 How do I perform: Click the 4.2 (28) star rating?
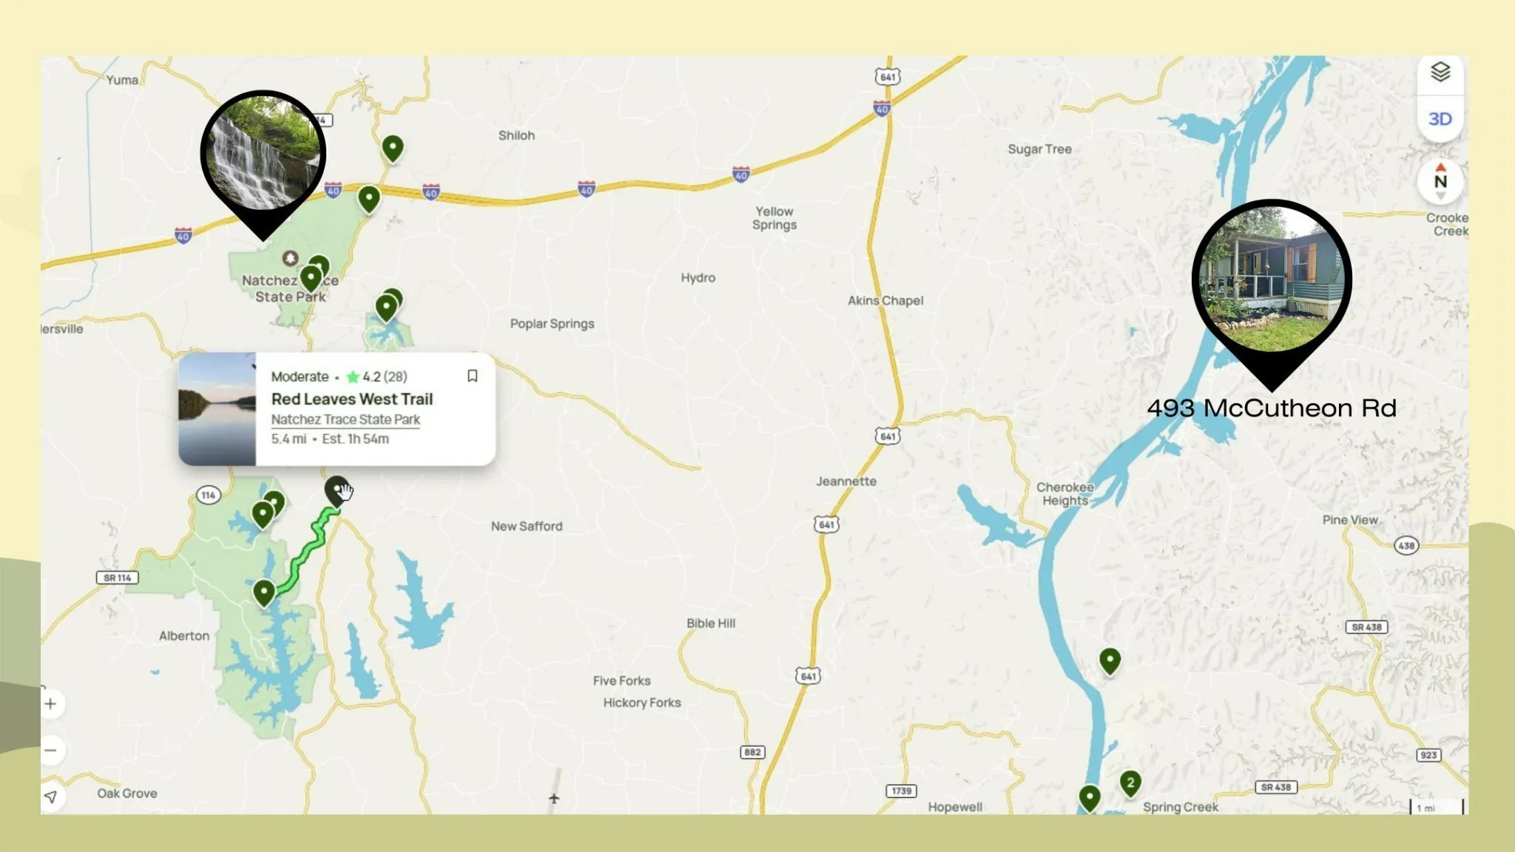(x=377, y=376)
